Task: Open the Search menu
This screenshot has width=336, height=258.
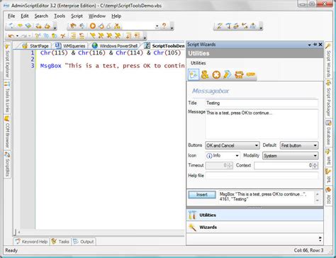Action: 41,16
